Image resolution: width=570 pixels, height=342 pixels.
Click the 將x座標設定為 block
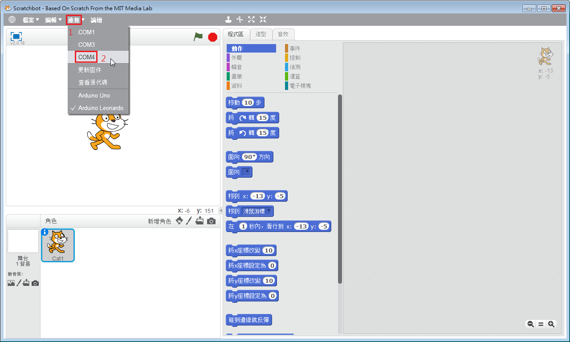click(x=252, y=265)
